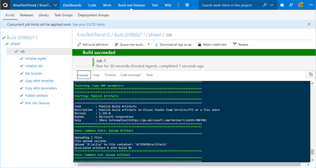Click the pencil icon beside Edit build definition
The width and height of the screenshot is (316, 168).
tap(79, 44)
